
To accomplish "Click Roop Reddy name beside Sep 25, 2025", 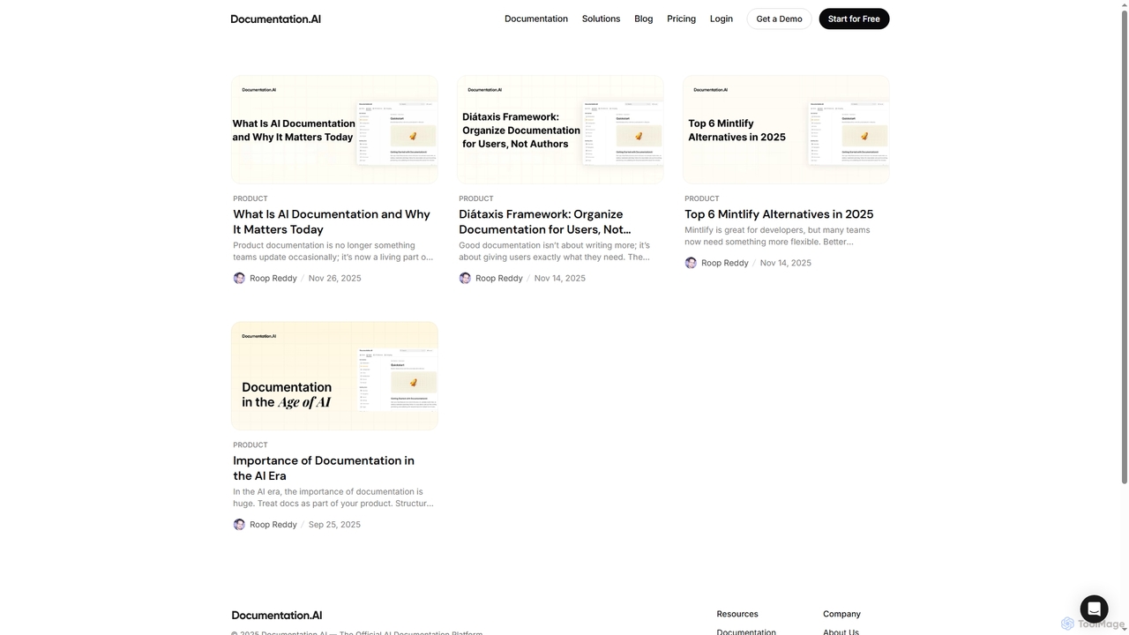I will tap(273, 524).
